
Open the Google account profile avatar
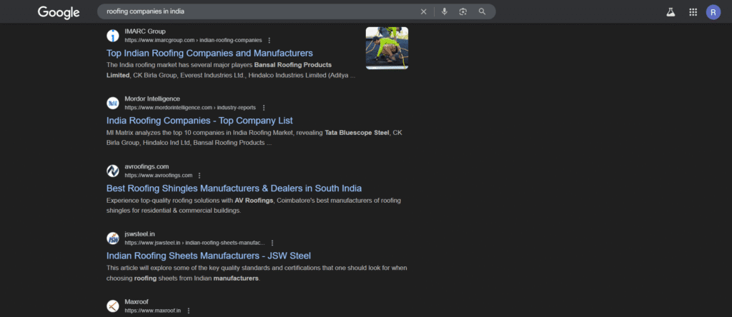[713, 12]
